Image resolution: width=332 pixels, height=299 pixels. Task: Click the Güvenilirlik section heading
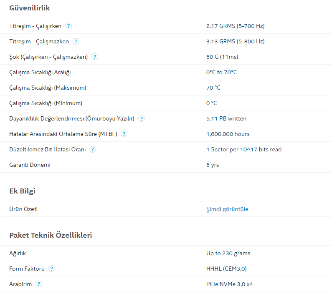pyautogui.click(x=29, y=8)
